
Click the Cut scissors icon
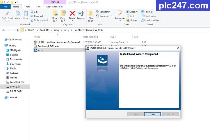[32, 12]
